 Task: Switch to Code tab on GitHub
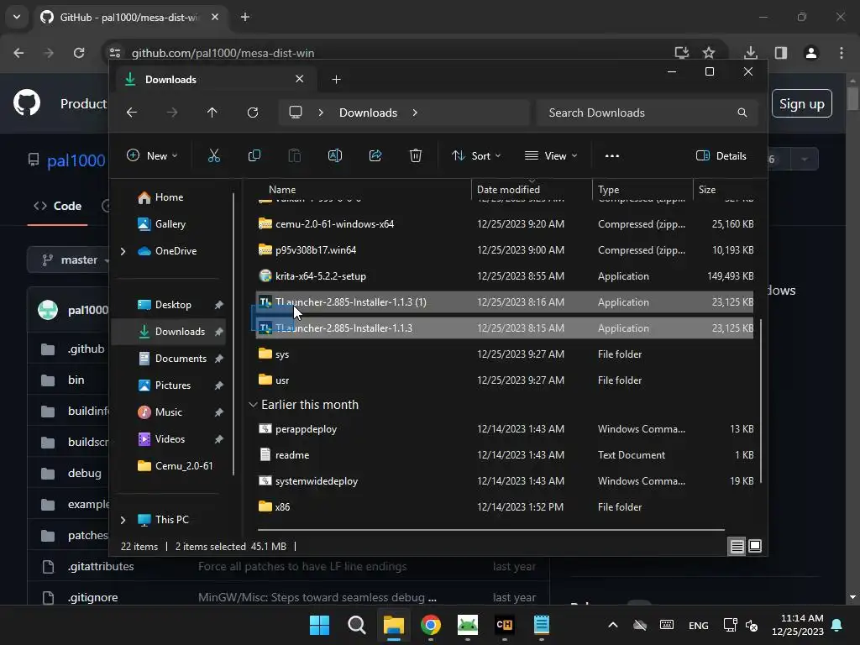click(x=58, y=207)
